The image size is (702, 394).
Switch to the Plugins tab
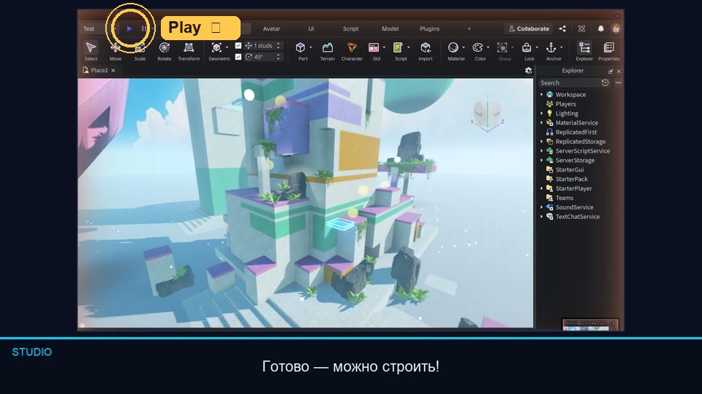click(x=430, y=28)
